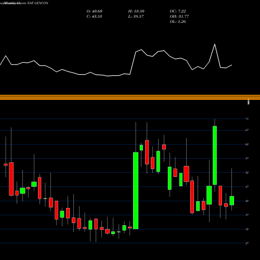Click the 27 price axis label
Image resolution: width=260 pixels, height=260 pixels.
(247, 243)
